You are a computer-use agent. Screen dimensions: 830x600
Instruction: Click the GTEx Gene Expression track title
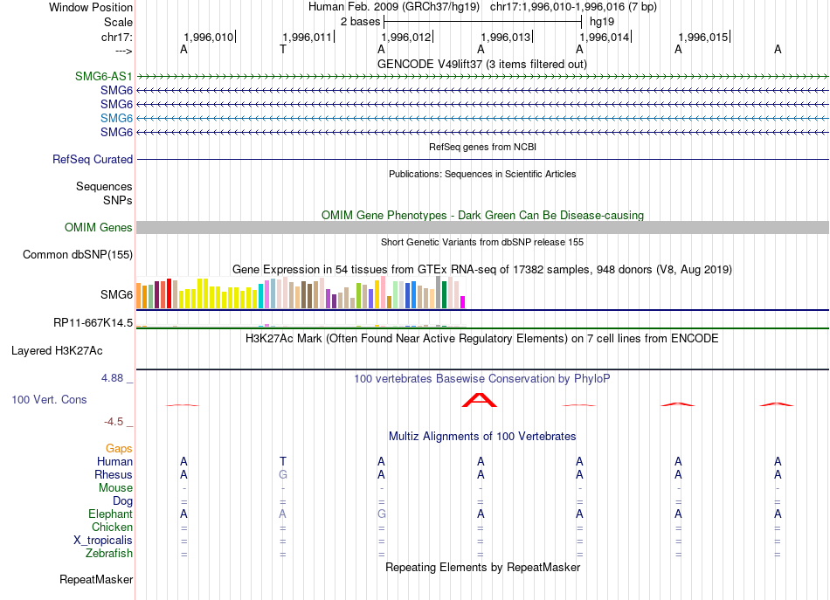pos(482,269)
